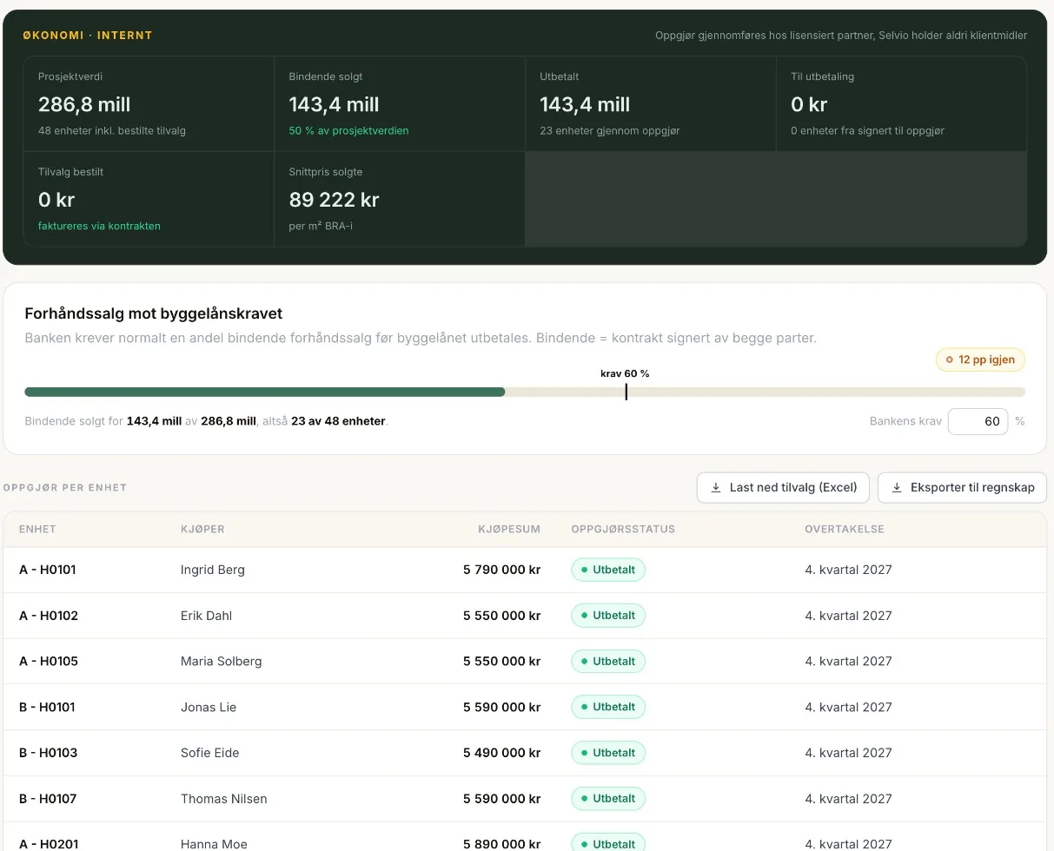Click the Eksporter til regnskap button
Screen dimensions: 1054x851
(962, 487)
